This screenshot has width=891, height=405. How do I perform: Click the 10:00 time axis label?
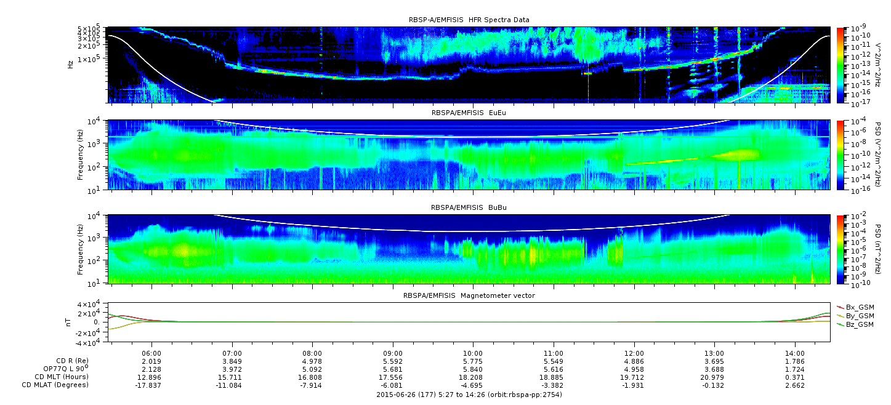pyautogui.click(x=473, y=354)
